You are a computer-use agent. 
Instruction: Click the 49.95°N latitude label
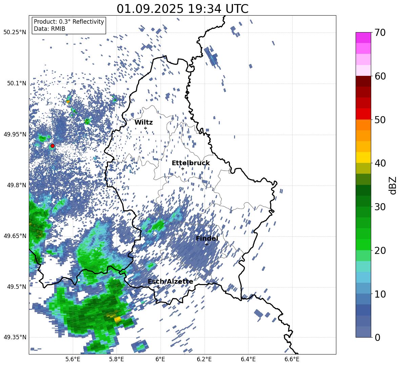(15, 134)
